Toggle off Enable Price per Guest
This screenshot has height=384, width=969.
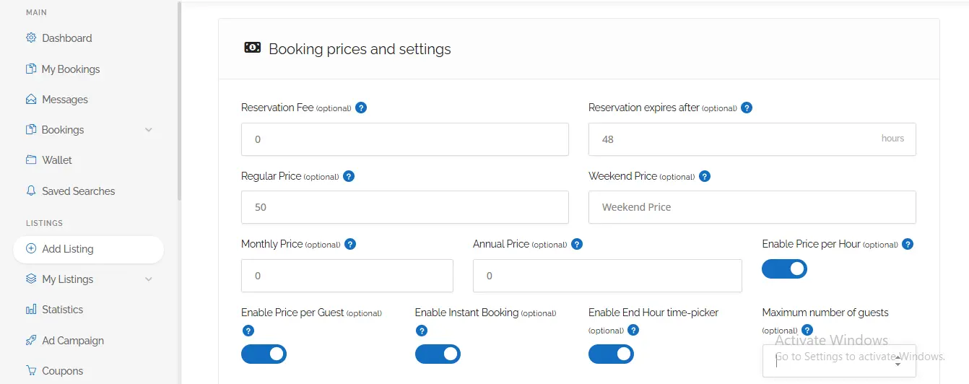pos(264,354)
